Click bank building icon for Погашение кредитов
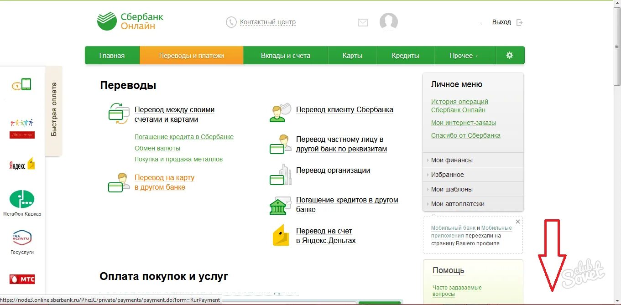 click(280, 206)
